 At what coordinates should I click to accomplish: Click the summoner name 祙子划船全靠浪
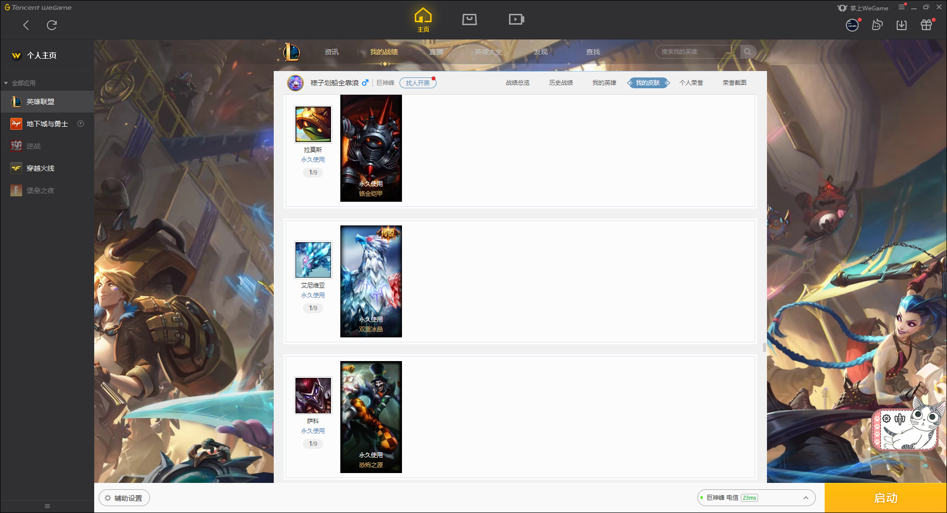[334, 83]
